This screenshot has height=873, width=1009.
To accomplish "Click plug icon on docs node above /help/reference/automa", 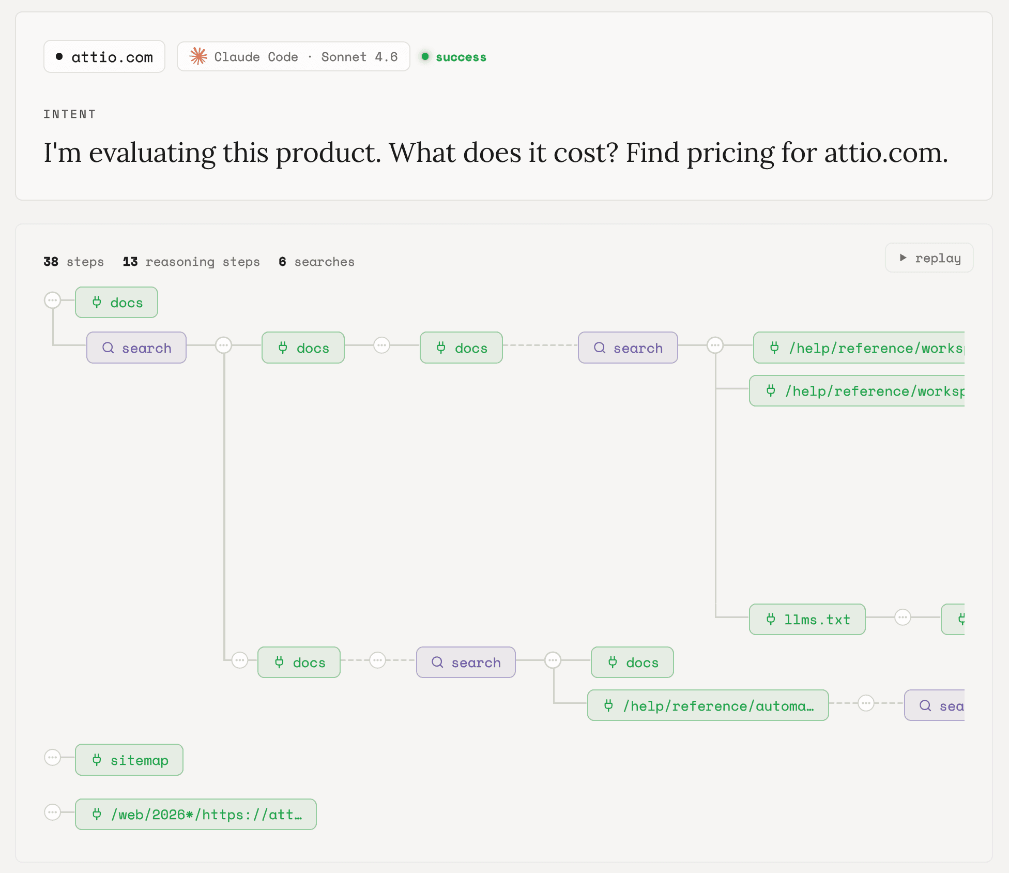I will coord(613,662).
